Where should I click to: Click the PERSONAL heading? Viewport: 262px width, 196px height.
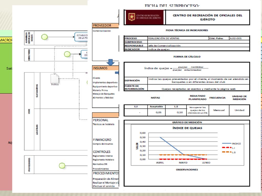(x=101, y=120)
